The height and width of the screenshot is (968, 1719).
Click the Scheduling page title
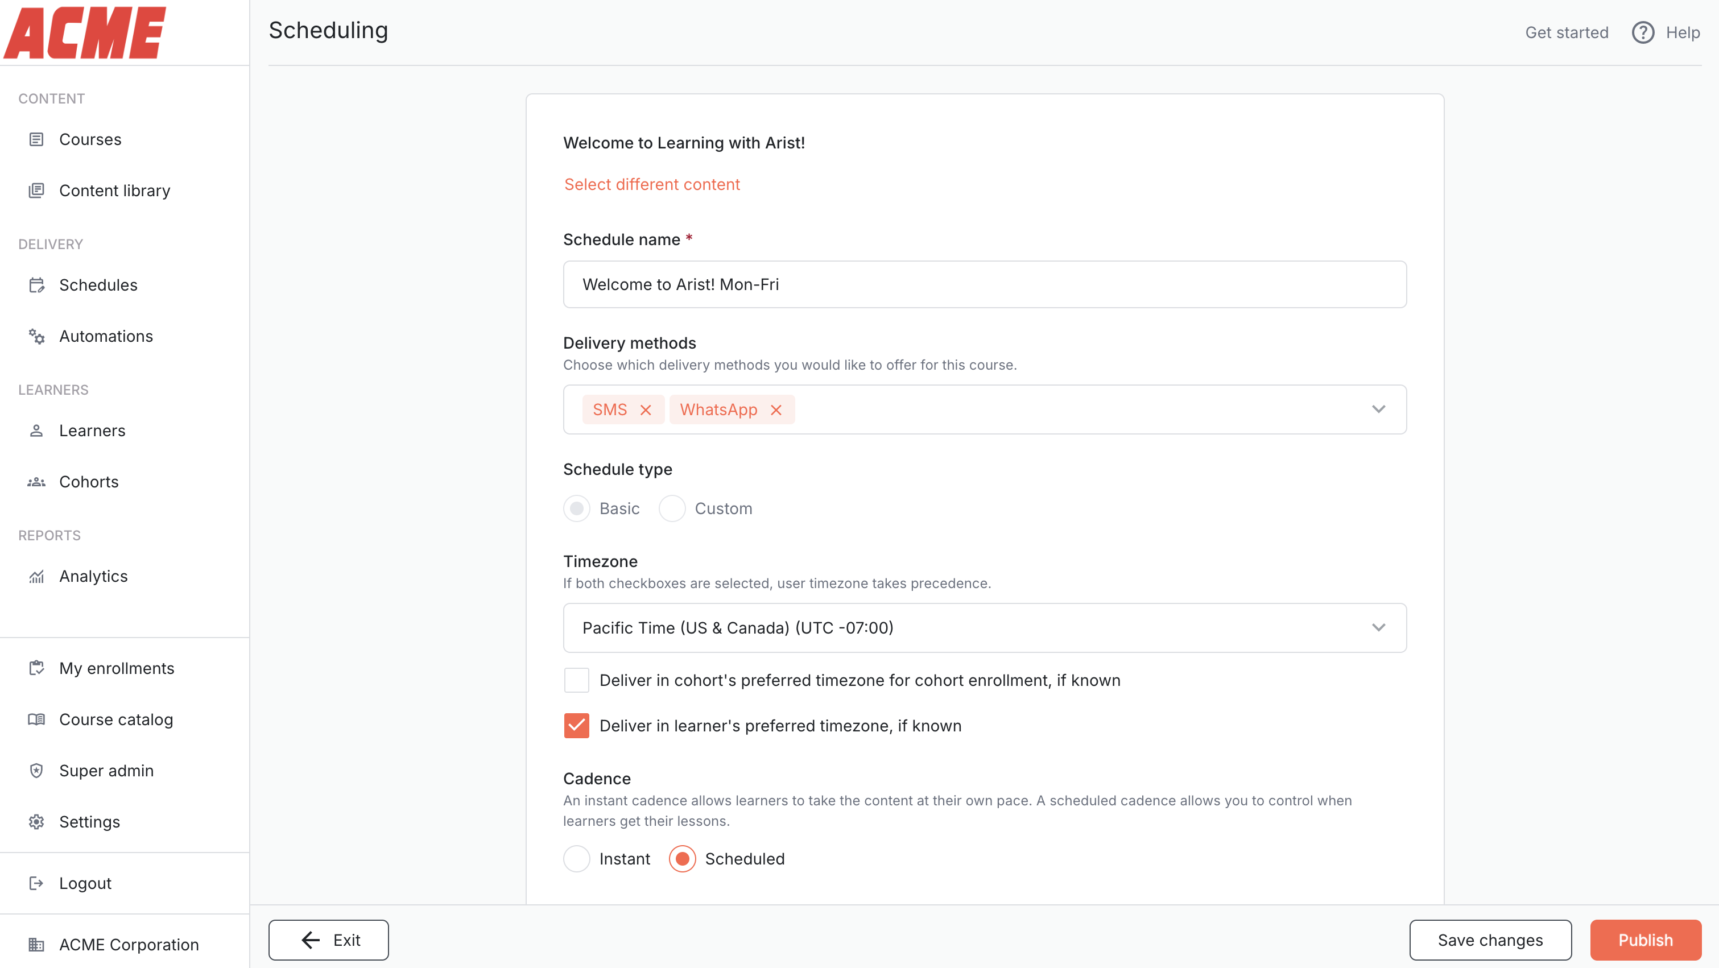(328, 31)
